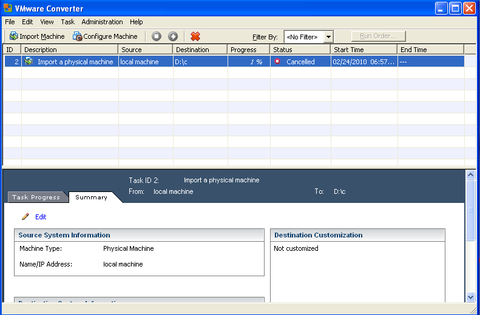The height and width of the screenshot is (315, 480).
Task: Click the scroll up arrow of summary pane
Action: point(470,174)
